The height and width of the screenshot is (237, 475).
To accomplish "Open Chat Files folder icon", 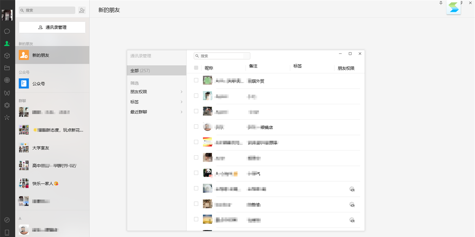I will (x=7, y=68).
